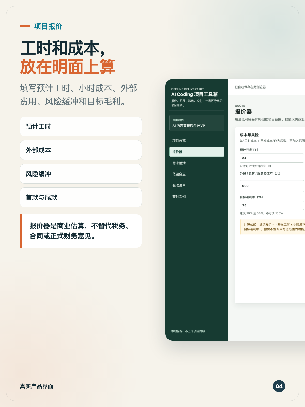The image size is (305, 407).
Task: Click the page number 04 badge
Action: (x=279, y=386)
